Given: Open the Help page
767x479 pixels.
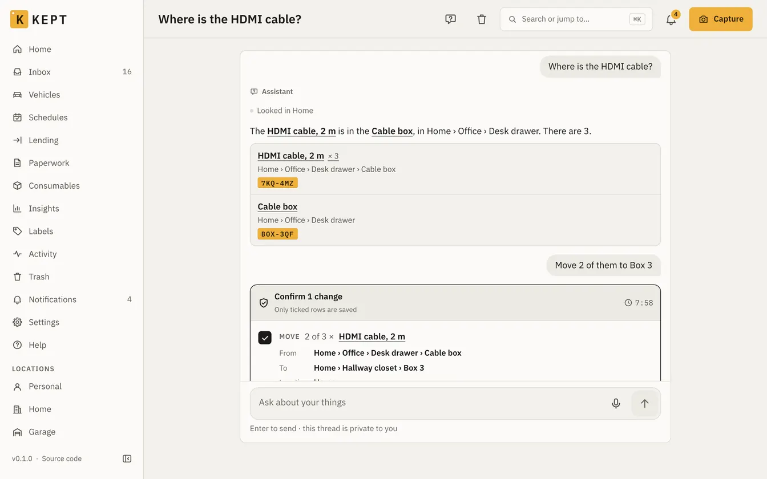Looking at the screenshot, I should [72, 346].
